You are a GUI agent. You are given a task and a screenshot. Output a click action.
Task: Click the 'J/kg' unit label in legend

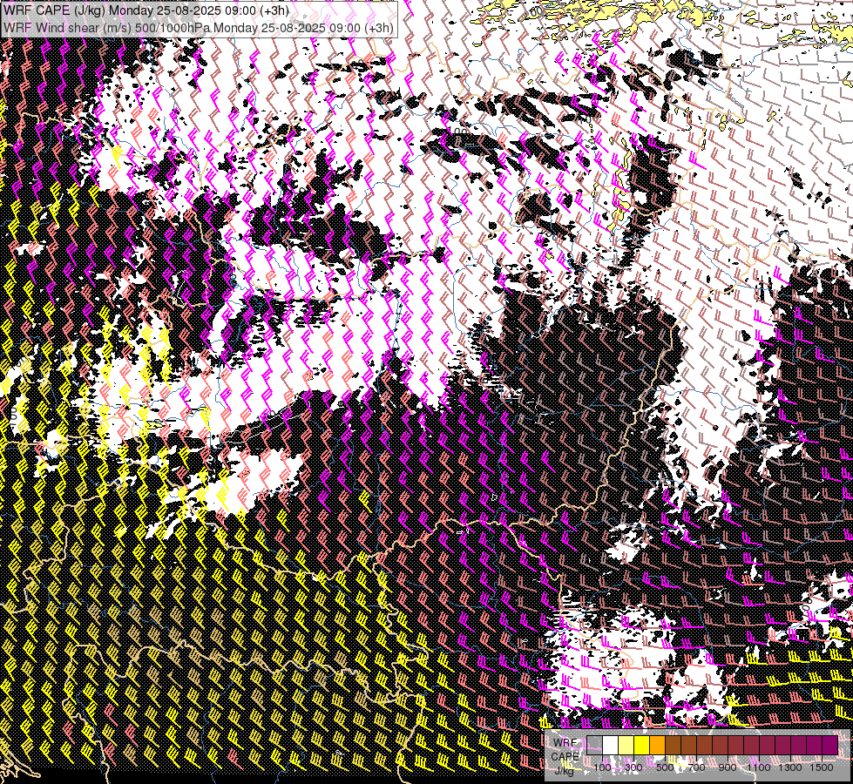(x=564, y=771)
